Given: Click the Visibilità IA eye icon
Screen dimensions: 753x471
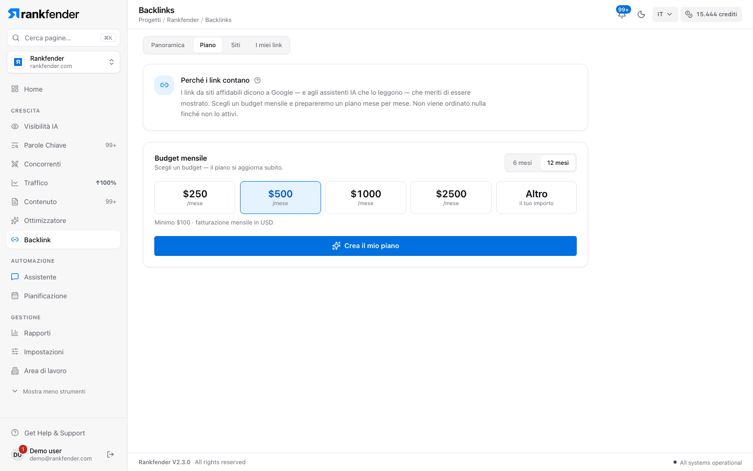Looking at the screenshot, I should [x=15, y=126].
